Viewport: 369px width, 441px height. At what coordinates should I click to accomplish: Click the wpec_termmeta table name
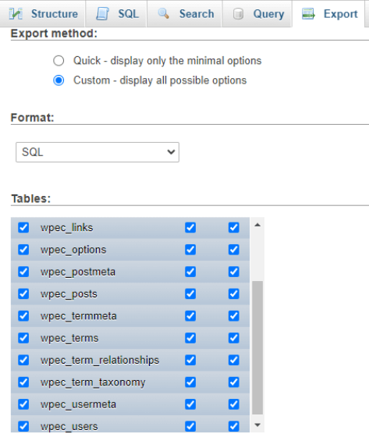pyautogui.click(x=79, y=316)
